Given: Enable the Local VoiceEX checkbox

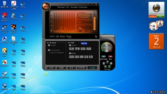Looking at the screenshot, I should coord(49,50).
